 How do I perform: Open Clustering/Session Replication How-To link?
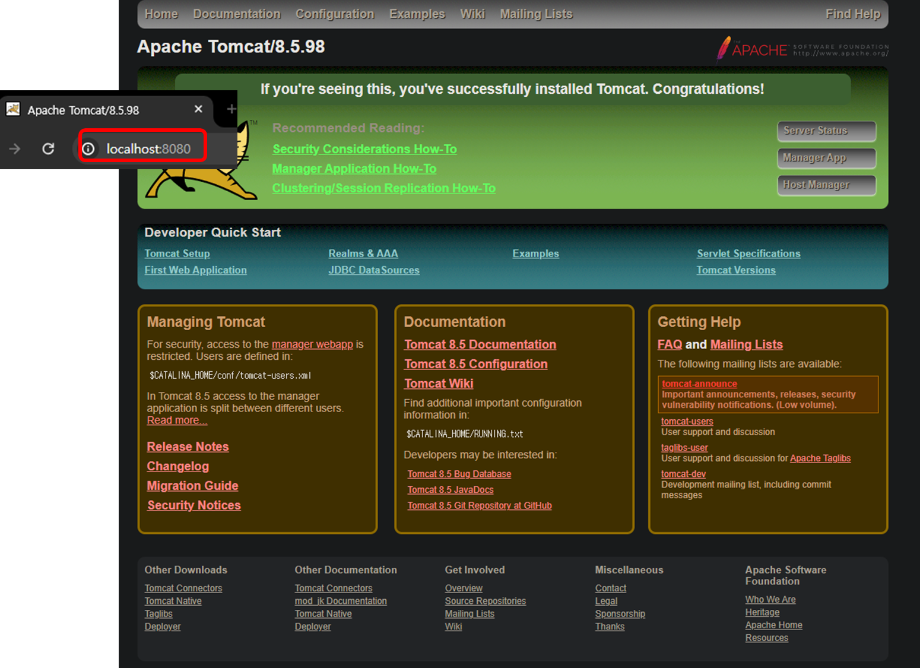(384, 188)
